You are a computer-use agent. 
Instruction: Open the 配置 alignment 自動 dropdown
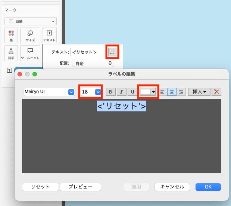[x=93, y=64]
